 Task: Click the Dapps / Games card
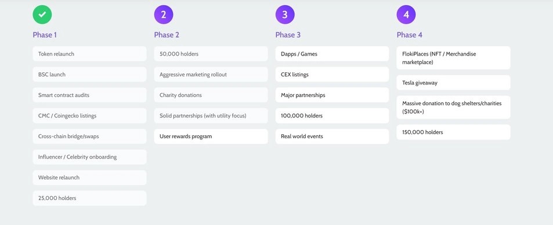tap(332, 54)
